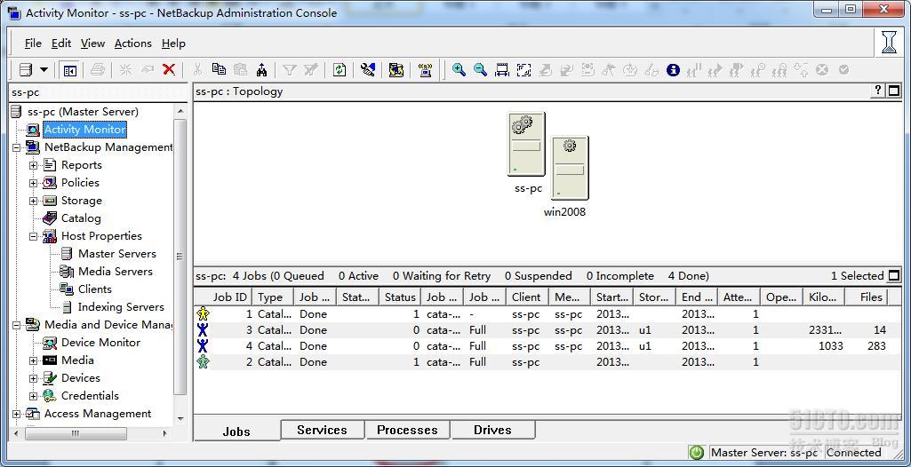
Task: Collapse the Host Properties node
Action: 33,236
